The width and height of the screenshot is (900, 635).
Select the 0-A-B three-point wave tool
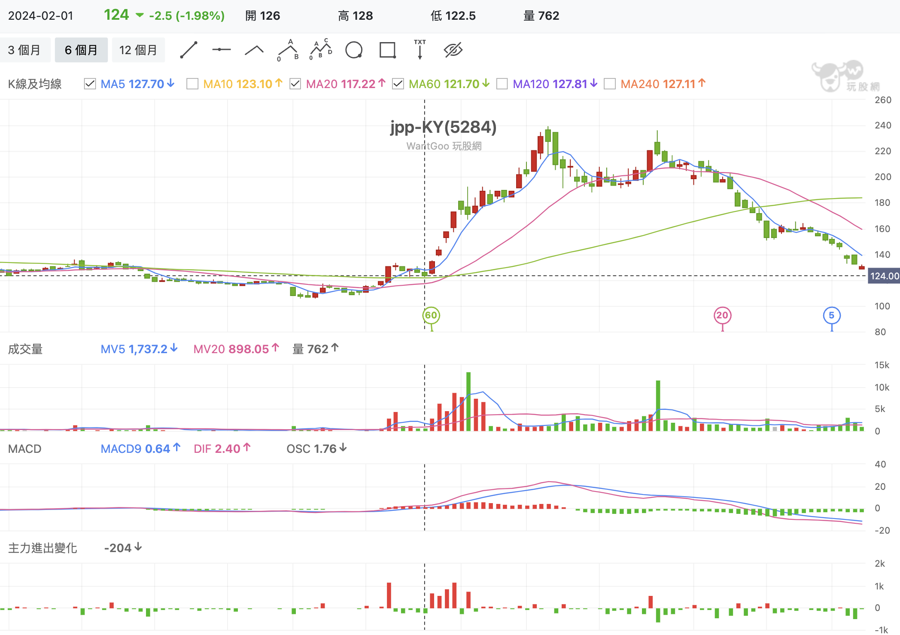coord(288,50)
